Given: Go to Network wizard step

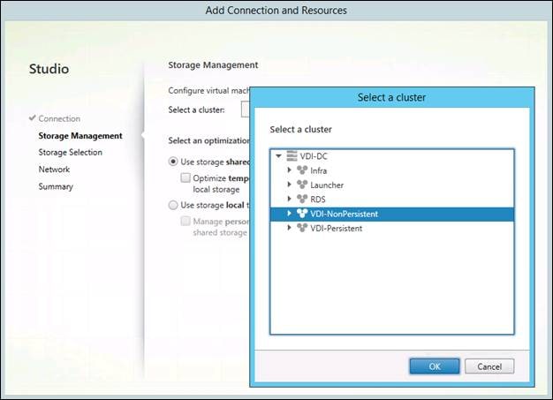Looking at the screenshot, I should 54,170.
